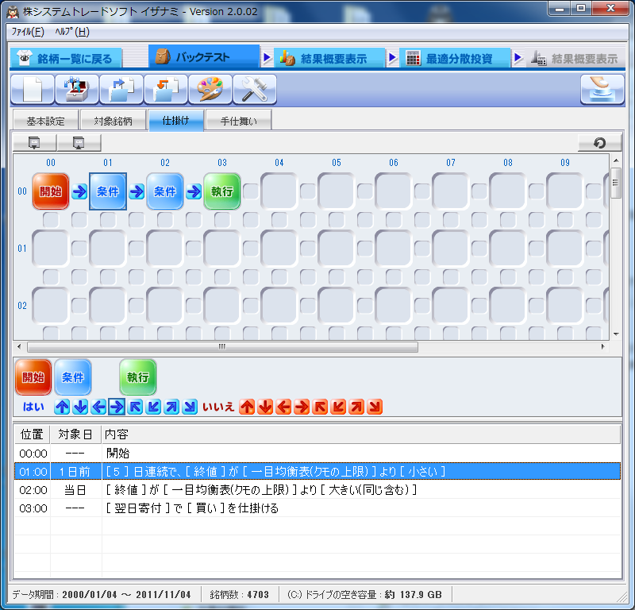Click the import folder icon with orange arrow
Viewport: 635px width, 610px height.
[166, 89]
